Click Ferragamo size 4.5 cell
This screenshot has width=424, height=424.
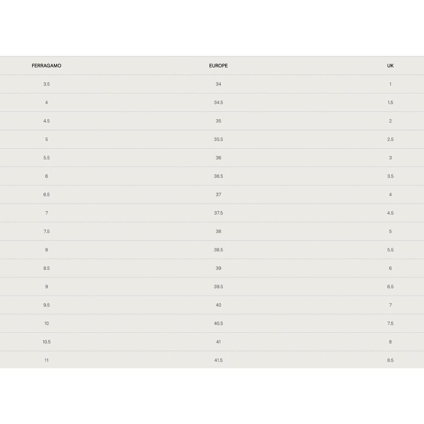pos(46,121)
